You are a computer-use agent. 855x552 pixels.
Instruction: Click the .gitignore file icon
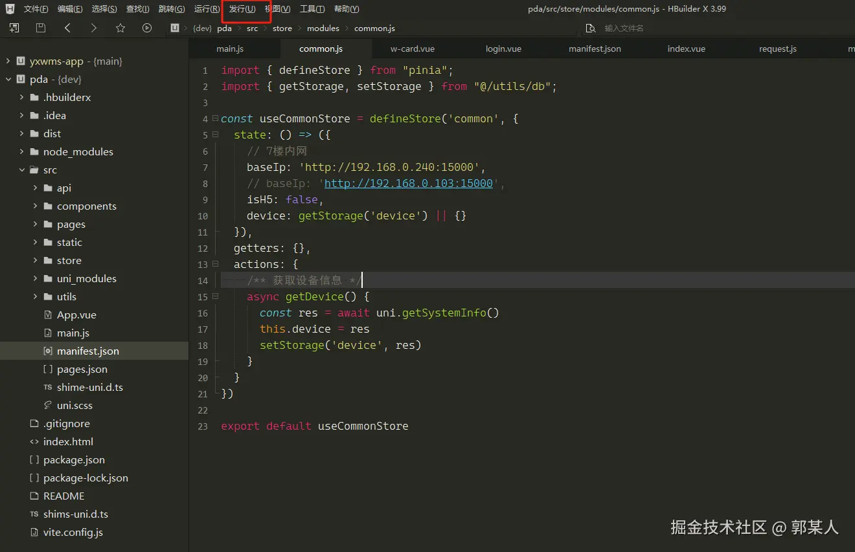(34, 423)
